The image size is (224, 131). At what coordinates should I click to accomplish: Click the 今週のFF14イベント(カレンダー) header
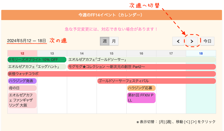tap(112, 15)
